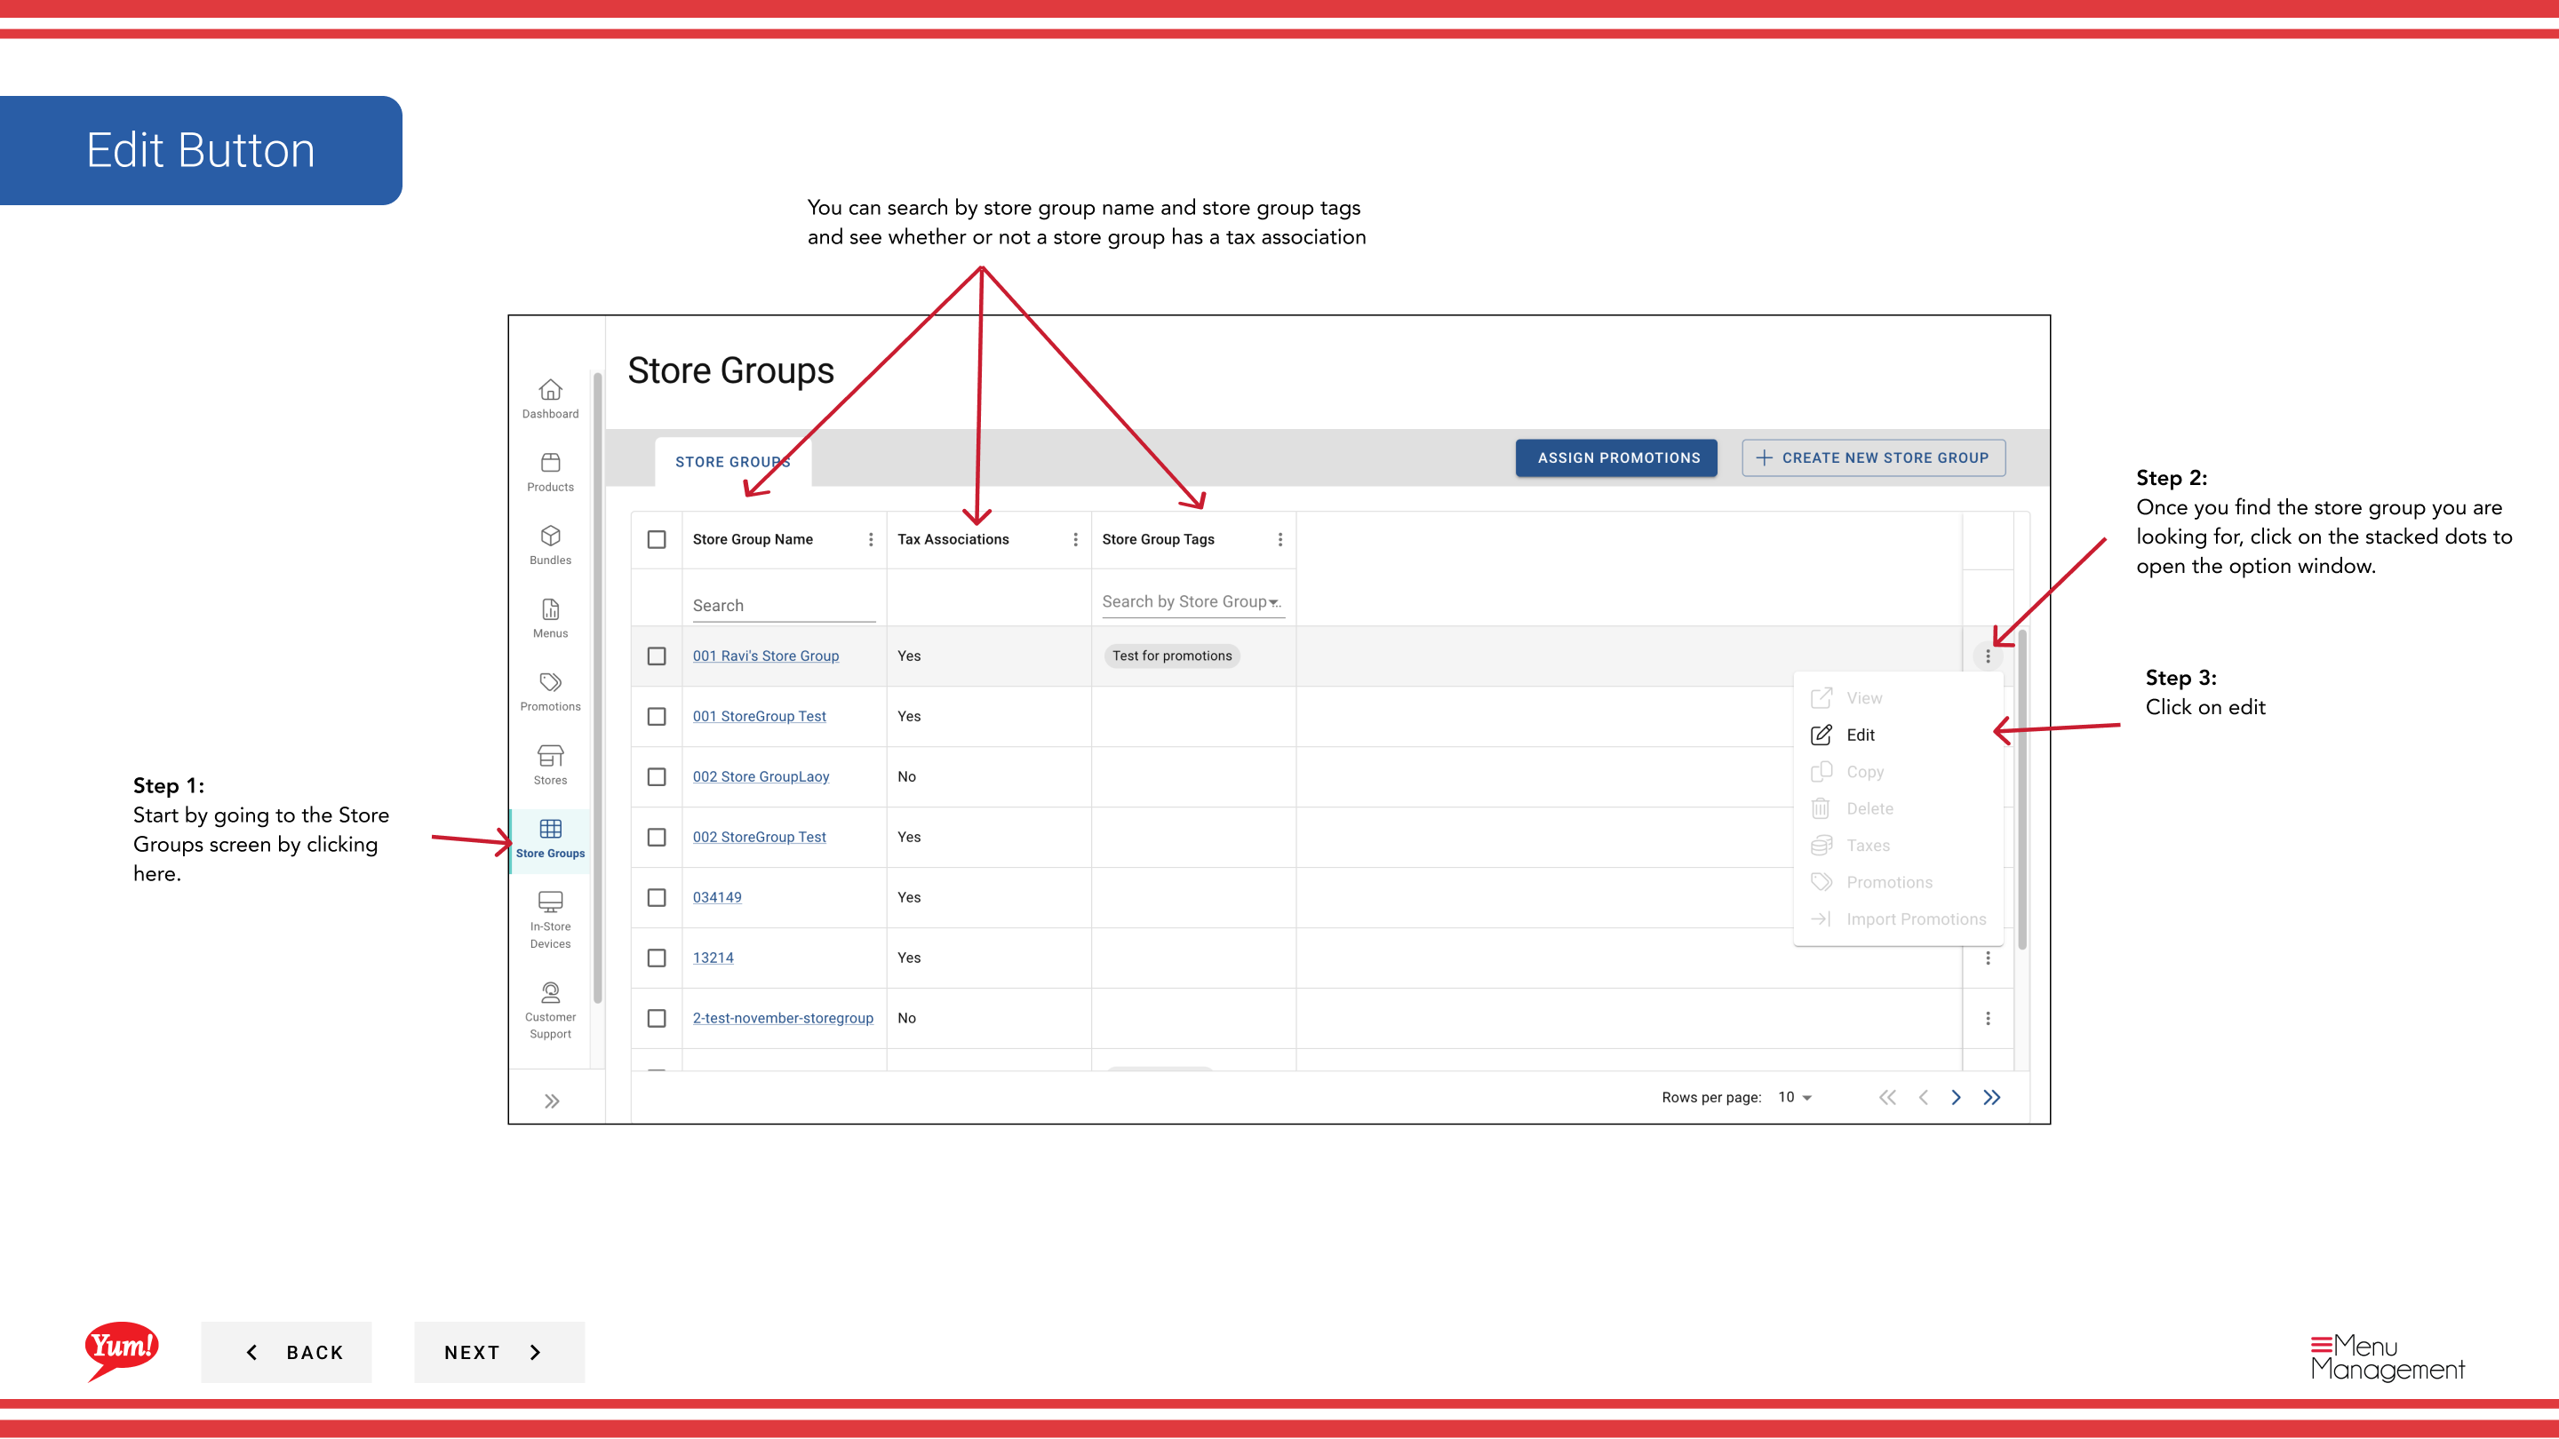
Task: Open row options for 001 Ravi's Store Group
Action: pos(1988,656)
